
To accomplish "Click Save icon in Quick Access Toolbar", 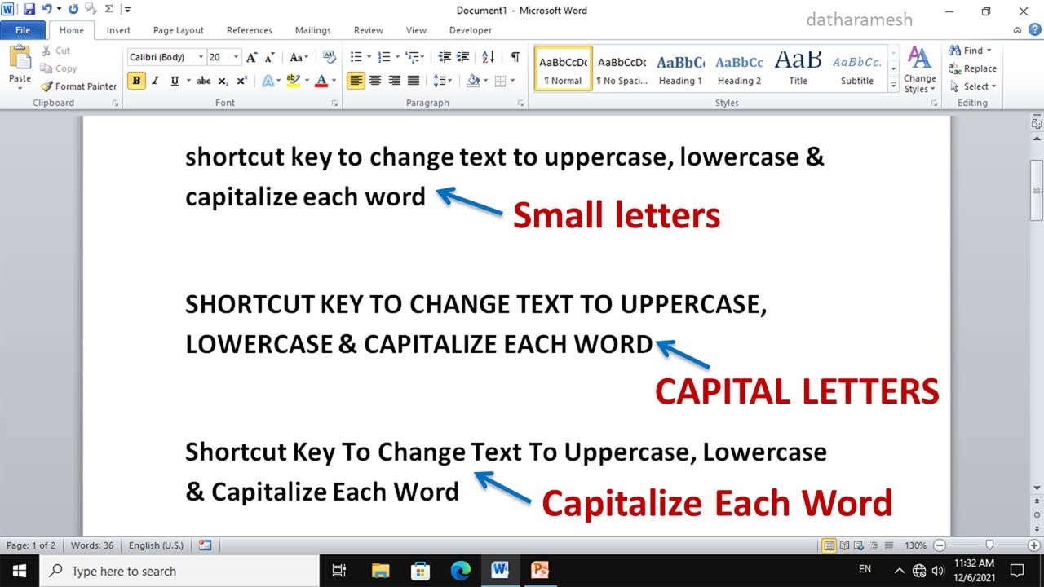I will pos(29,10).
